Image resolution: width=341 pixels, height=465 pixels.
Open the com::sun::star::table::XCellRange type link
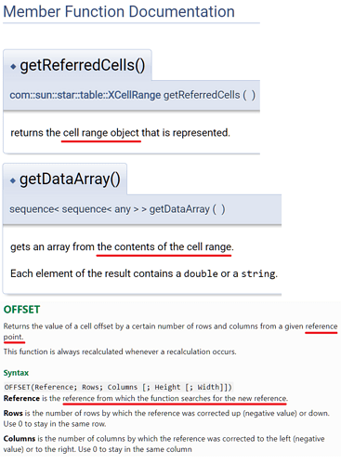pos(85,95)
